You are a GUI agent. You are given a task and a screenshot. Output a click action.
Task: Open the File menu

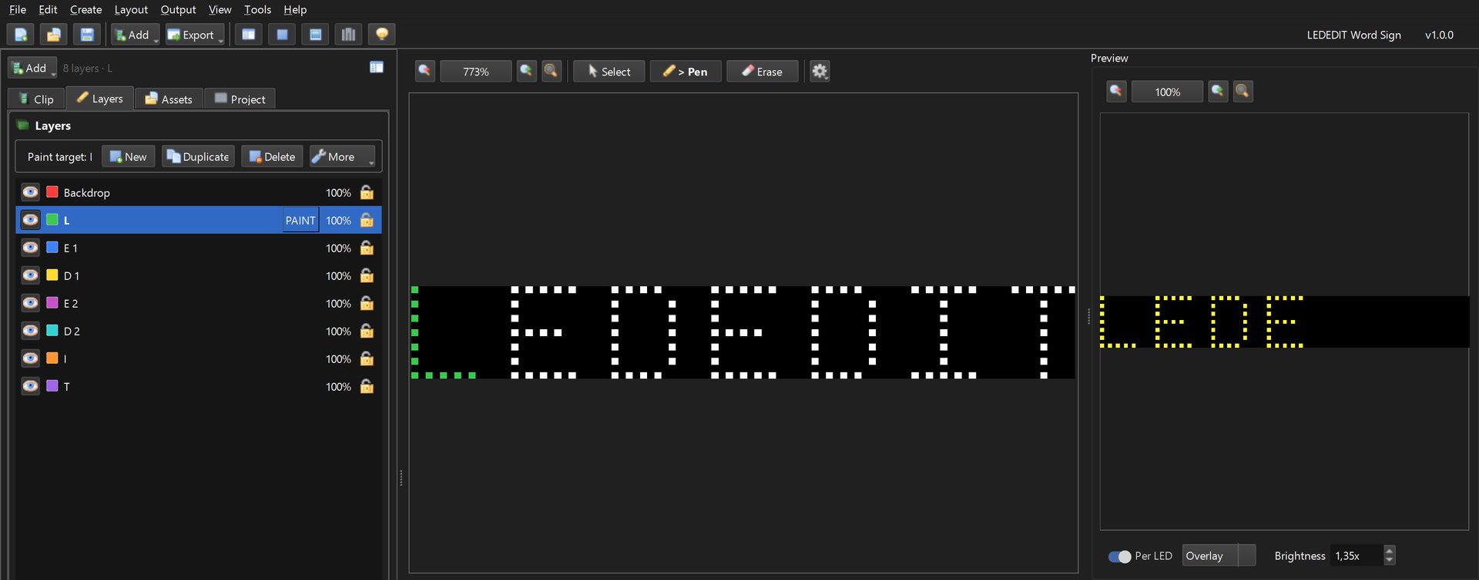[18, 9]
